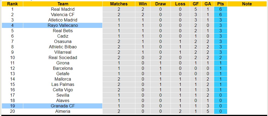
Task: Click the Sevilla team name
Action: tap(63, 95)
